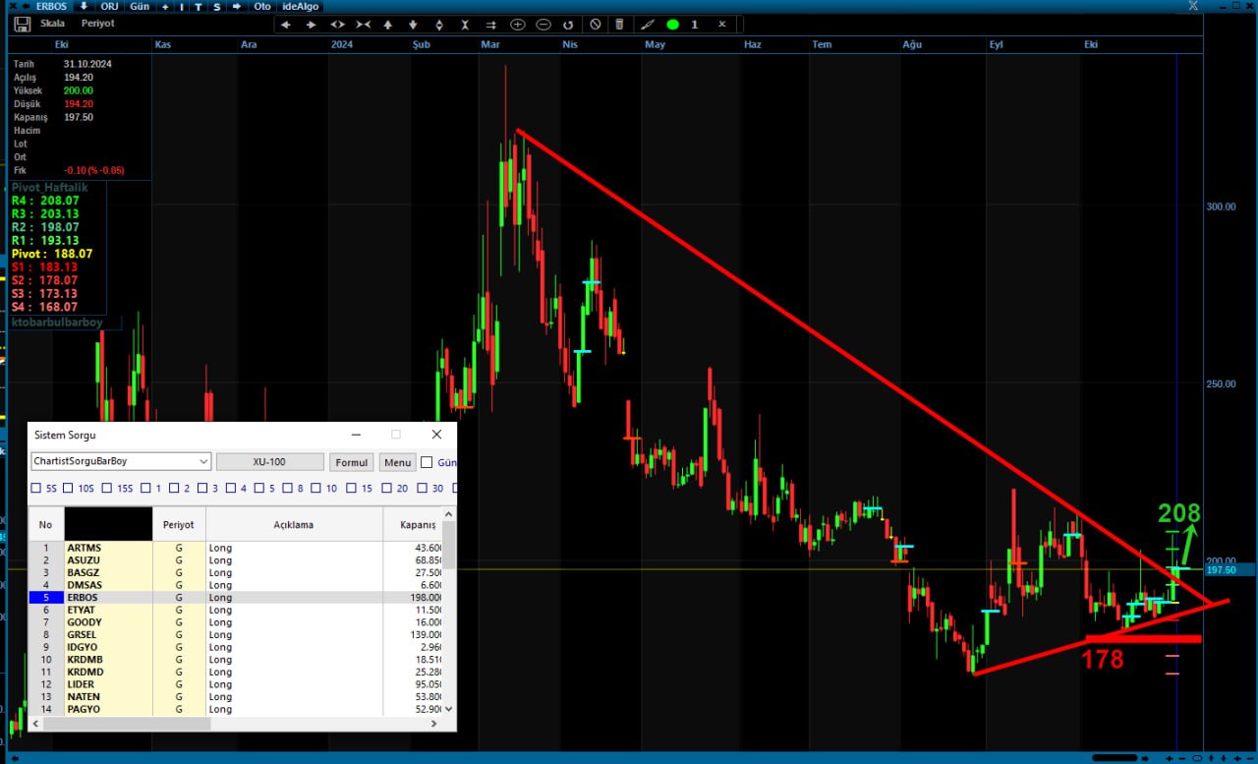Select the Oto item in top bar
Viewport: 1258px width, 764px height.
click(261, 6)
